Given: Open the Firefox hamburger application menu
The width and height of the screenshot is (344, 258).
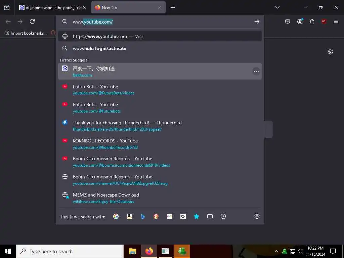Looking at the screenshot, I should (x=336, y=21).
